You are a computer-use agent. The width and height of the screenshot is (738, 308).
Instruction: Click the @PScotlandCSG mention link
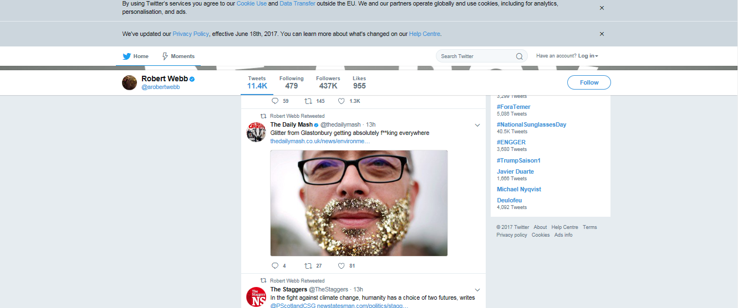[292, 305]
